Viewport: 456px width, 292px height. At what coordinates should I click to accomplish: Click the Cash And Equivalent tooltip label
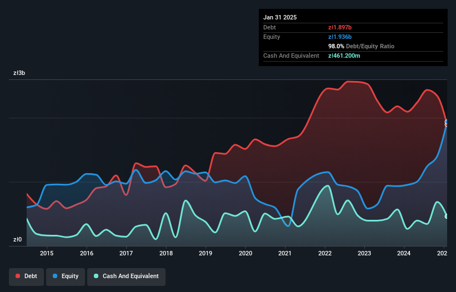(x=291, y=56)
